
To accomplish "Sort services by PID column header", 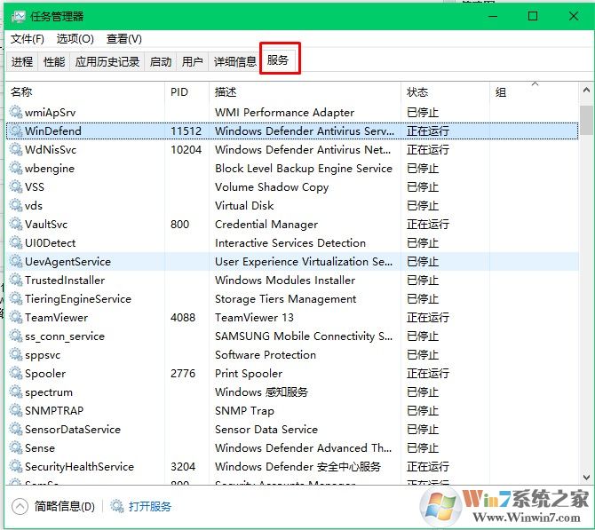I will (x=186, y=92).
